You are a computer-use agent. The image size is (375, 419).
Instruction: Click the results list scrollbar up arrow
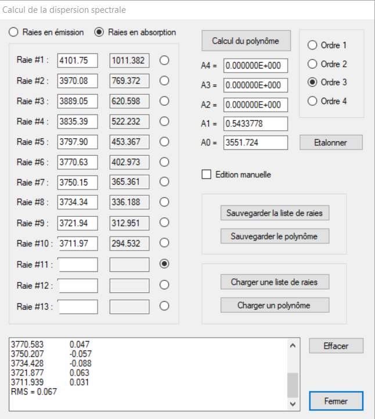(292, 346)
